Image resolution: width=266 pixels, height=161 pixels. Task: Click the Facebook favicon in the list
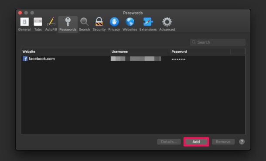point(25,59)
